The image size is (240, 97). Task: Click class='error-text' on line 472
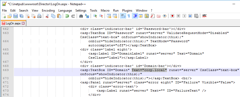[x=116, y=87]
